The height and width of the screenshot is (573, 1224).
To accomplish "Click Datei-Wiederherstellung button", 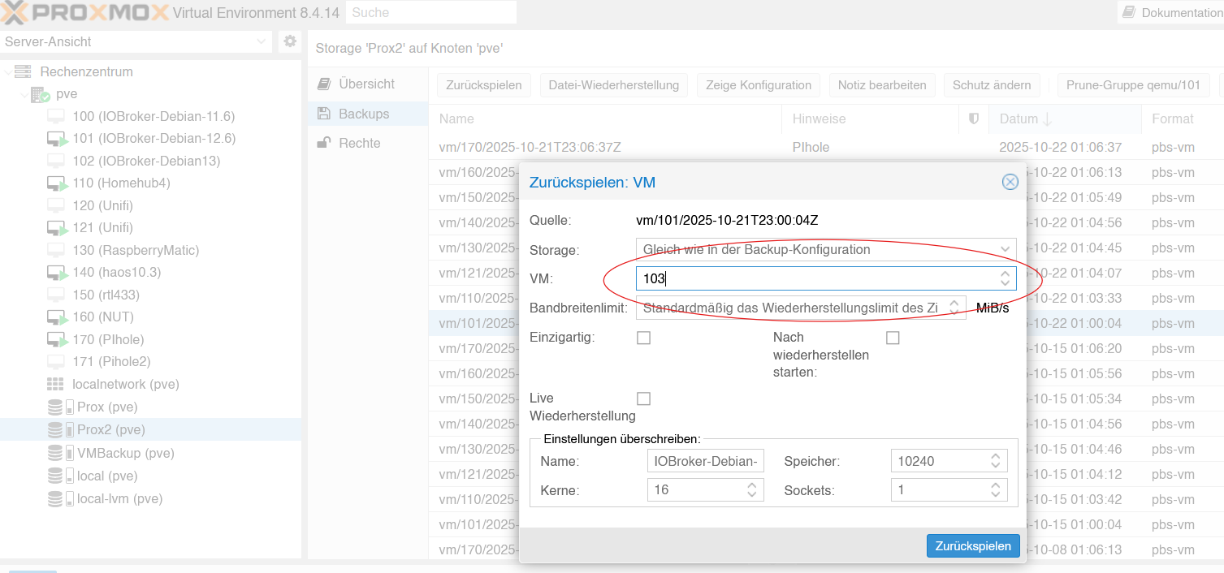I will click(x=614, y=84).
